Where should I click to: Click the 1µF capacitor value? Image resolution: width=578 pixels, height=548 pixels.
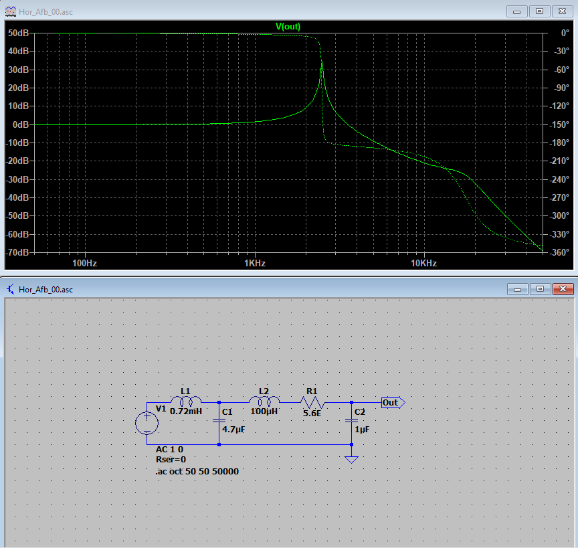pyautogui.click(x=362, y=430)
